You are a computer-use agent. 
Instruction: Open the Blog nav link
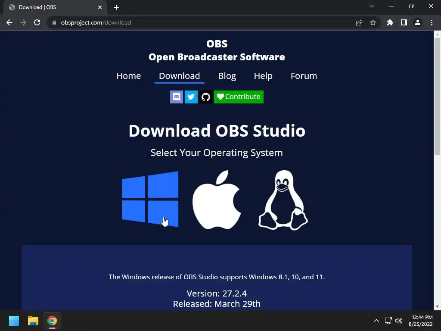point(227,76)
